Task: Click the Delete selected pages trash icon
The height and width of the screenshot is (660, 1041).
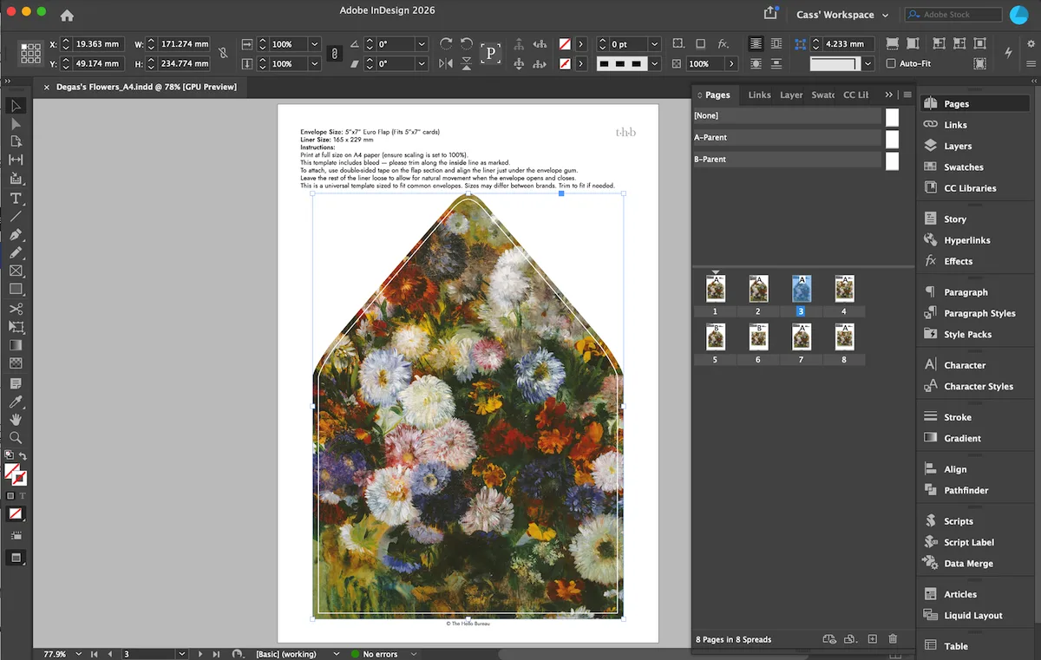Action: 894,639
